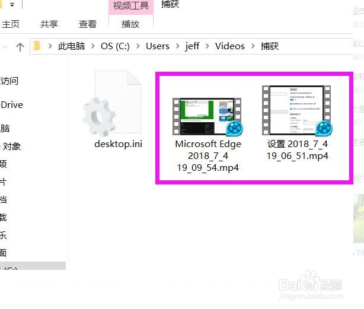Image resolution: width=364 pixels, height=309 pixels.
Task: Click 捕获 in the breadcrumb path
Action: 270,46
